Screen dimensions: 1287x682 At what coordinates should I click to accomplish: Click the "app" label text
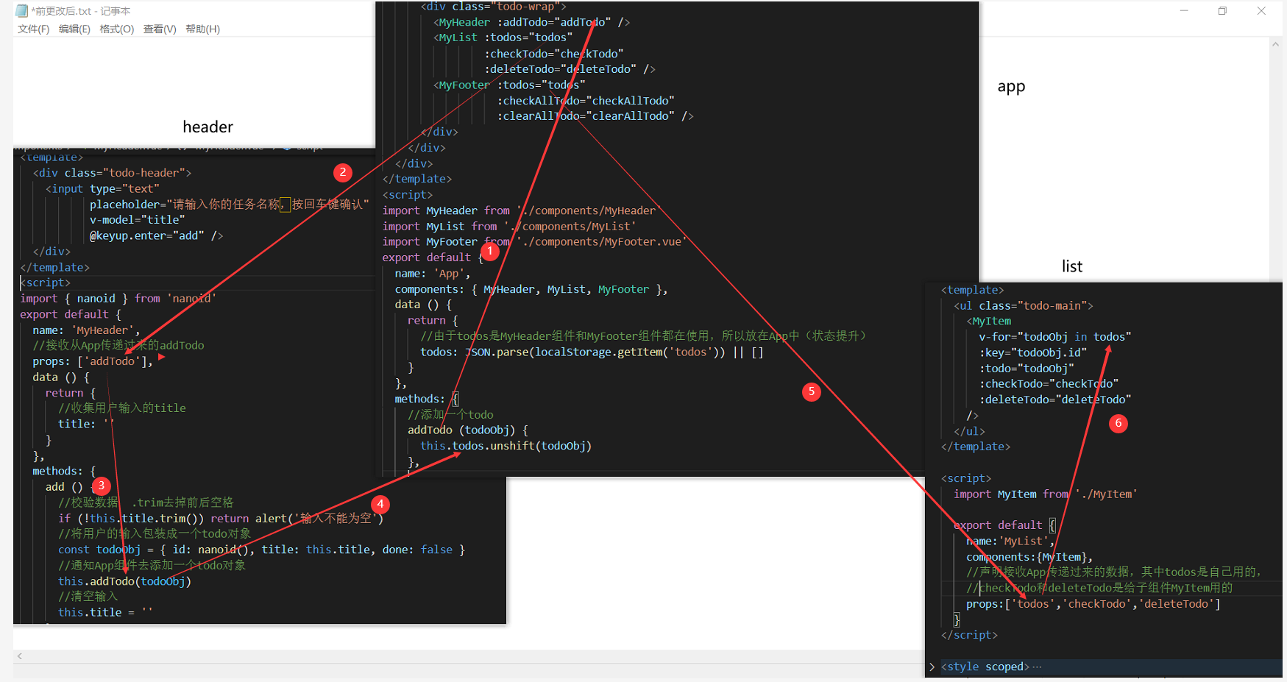click(x=1011, y=87)
